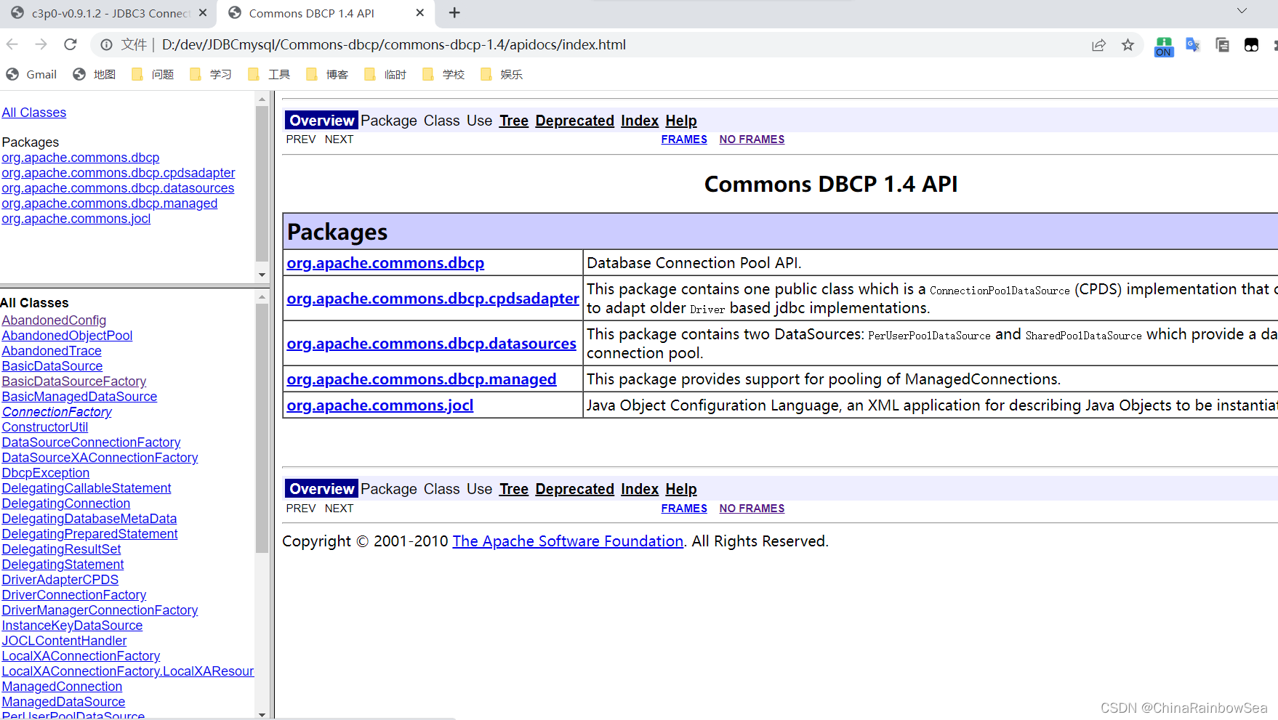The height and width of the screenshot is (720, 1278).
Task: Click the address bar URL field
Action: (618, 45)
